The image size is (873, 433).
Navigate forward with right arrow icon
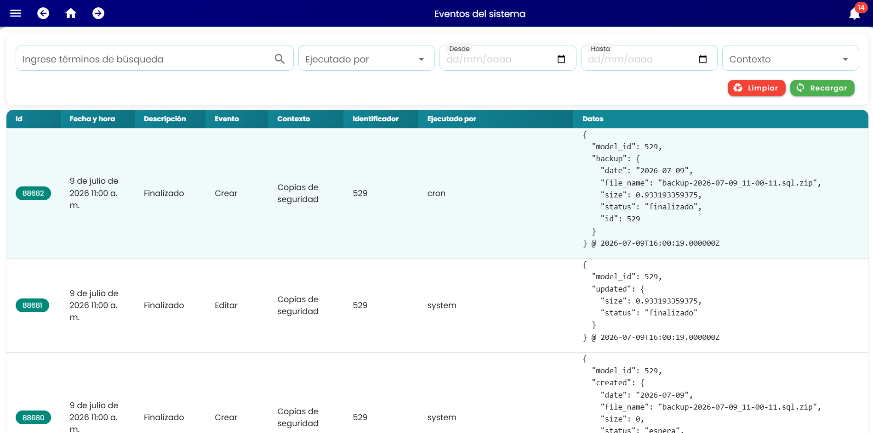[98, 13]
